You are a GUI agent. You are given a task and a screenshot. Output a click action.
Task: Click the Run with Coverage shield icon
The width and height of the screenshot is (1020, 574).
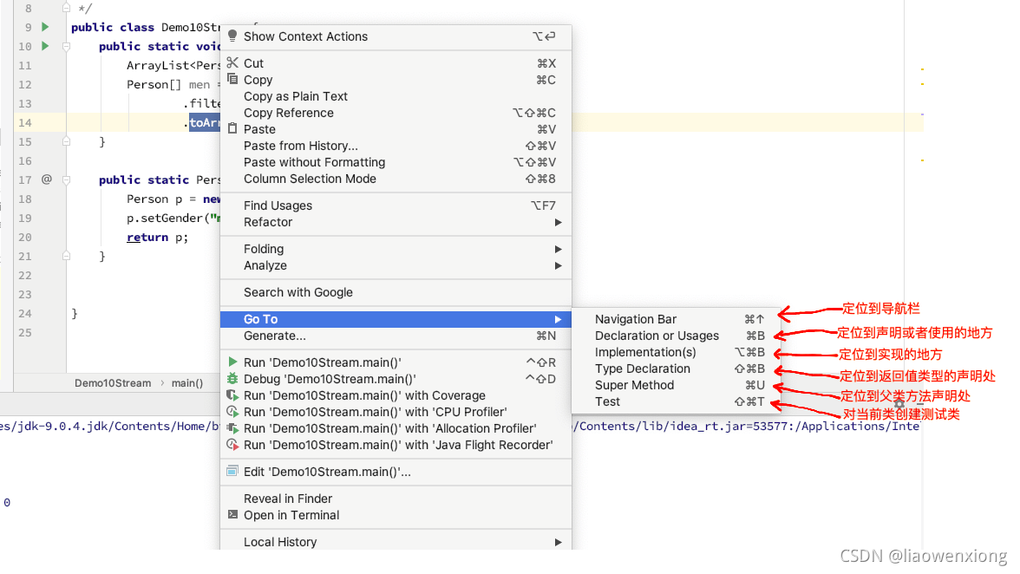click(x=232, y=395)
